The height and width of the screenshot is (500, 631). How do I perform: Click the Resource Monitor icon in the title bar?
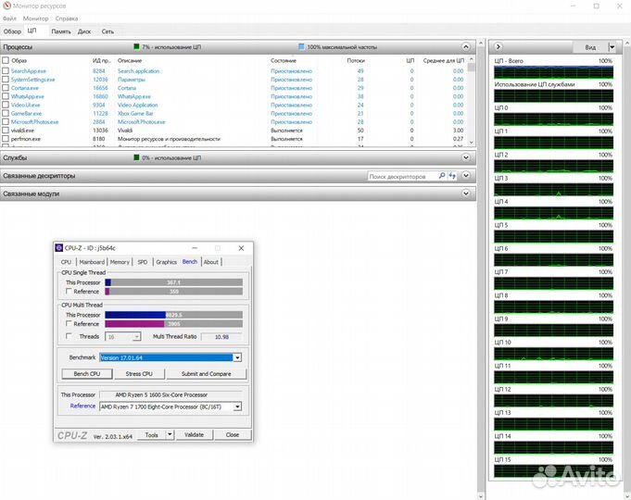pyautogui.click(x=6, y=6)
